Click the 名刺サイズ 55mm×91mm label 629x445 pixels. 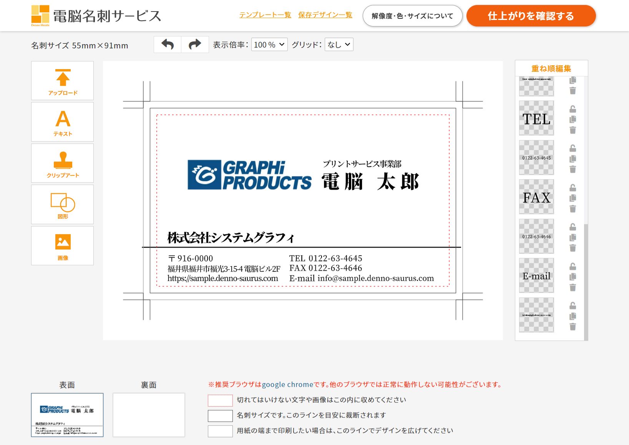[x=80, y=45]
